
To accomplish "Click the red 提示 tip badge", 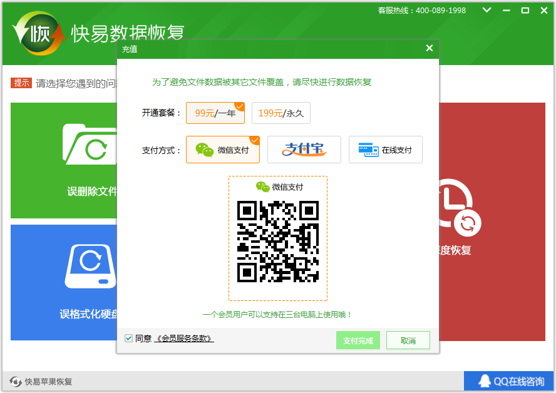I will [21, 83].
